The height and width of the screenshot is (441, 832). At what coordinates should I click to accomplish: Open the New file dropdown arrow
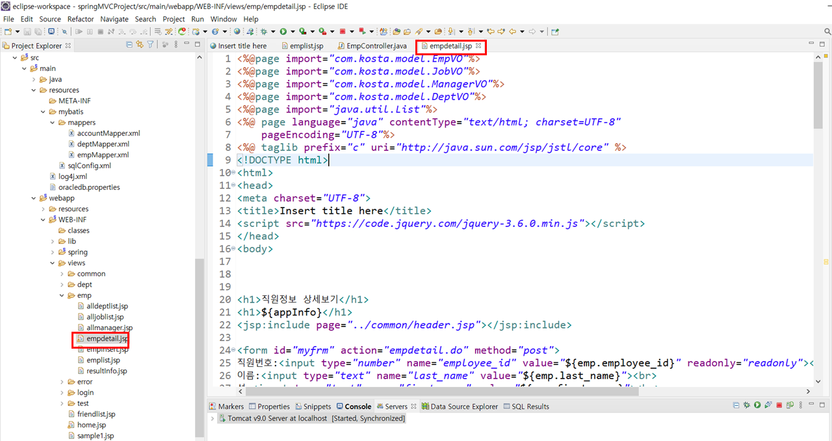tap(18, 31)
